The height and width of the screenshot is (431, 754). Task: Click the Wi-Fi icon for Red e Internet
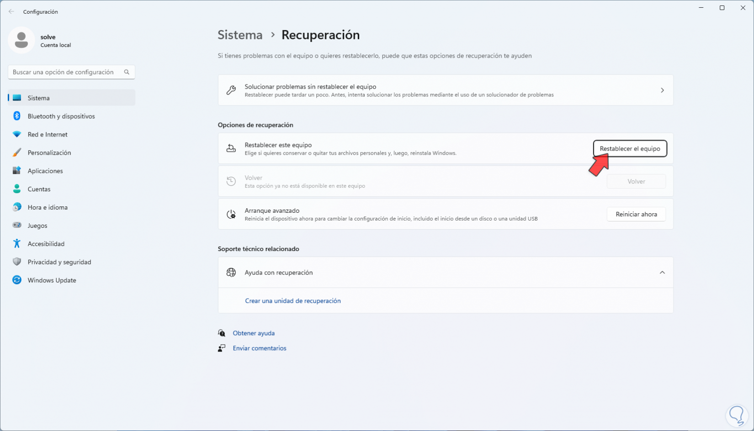point(17,134)
